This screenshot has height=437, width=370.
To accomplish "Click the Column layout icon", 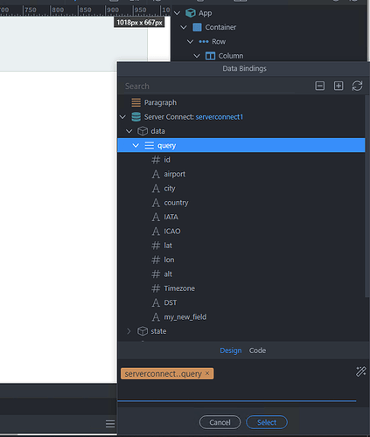I will coord(210,56).
